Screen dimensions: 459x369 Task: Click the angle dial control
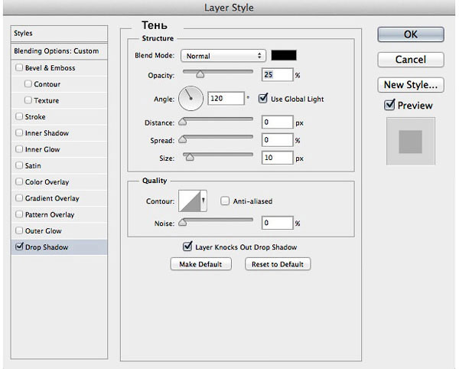[190, 99]
